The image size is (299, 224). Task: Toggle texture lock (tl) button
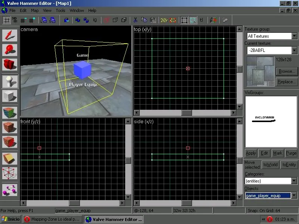(x=202, y=20)
